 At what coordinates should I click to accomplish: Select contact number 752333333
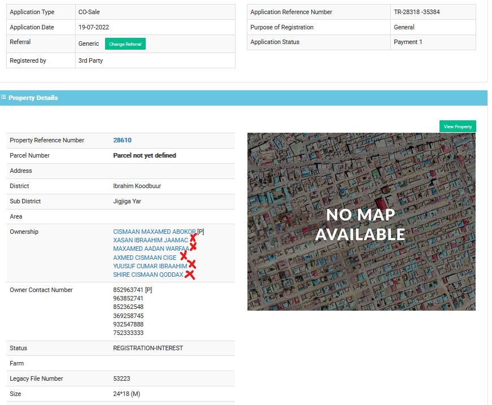128,333
